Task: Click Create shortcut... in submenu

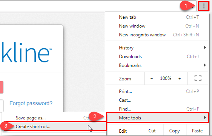Action: pyautogui.click(x=33, y=126)
